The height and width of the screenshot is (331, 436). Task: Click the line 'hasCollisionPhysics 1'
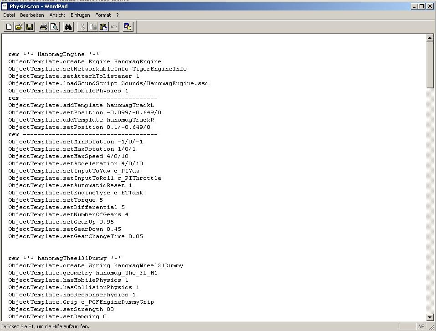pos(74,287)
